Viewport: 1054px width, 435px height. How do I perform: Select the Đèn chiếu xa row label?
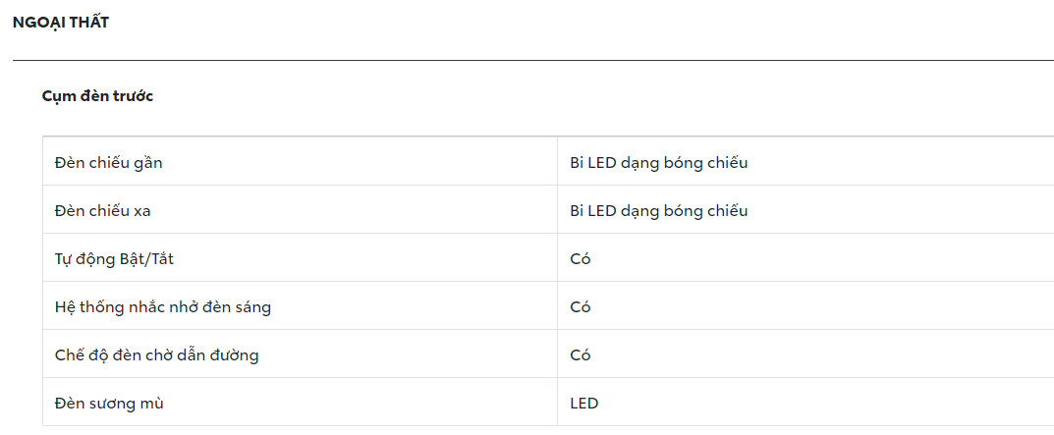point(103,211)
